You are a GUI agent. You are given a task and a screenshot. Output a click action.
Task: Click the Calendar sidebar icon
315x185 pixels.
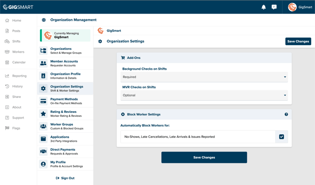coord(7,62)
